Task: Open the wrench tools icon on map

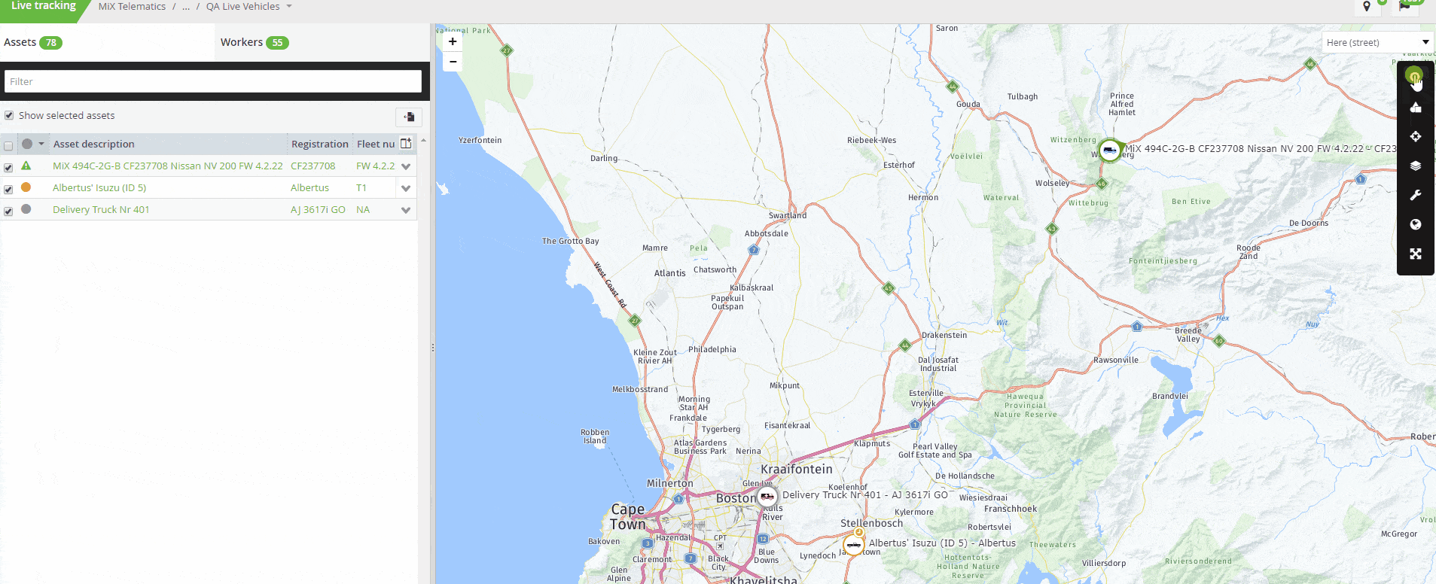Action: click(x=1416, y=195)
